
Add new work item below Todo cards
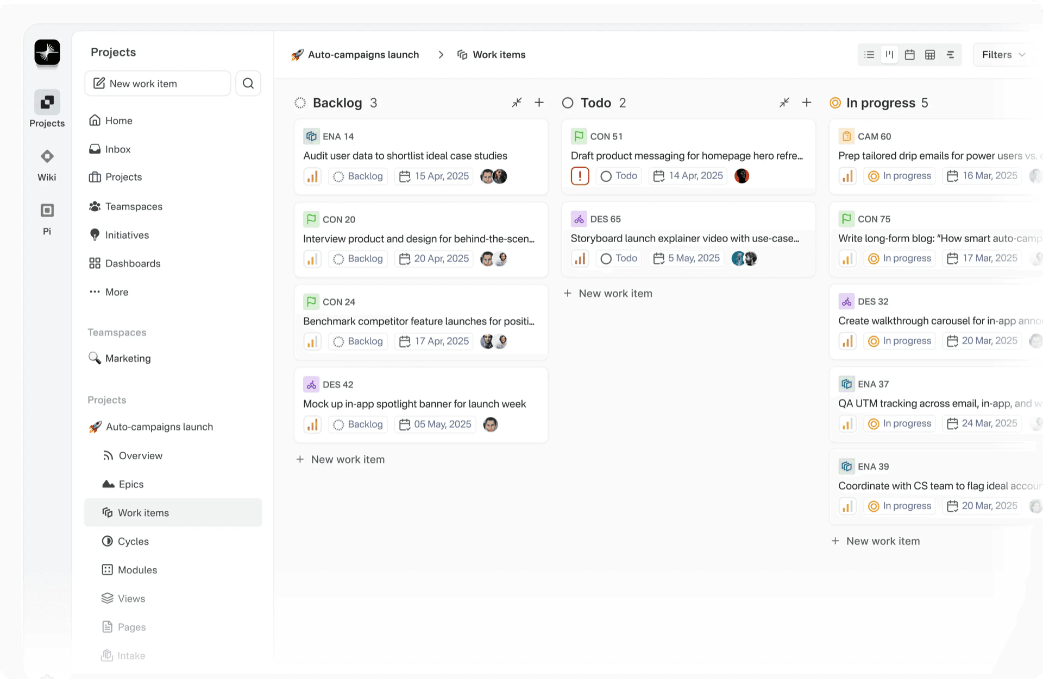(x=608, y=294)
